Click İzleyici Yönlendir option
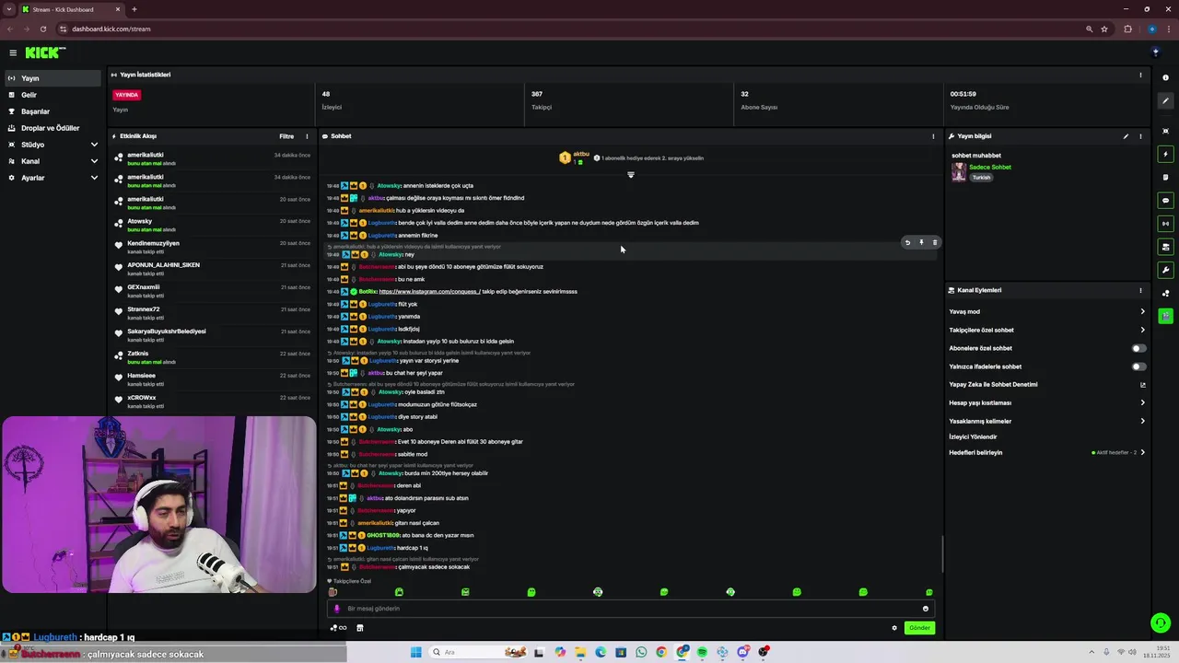Viewport: 1179px width, 663px height. point(973,437)
